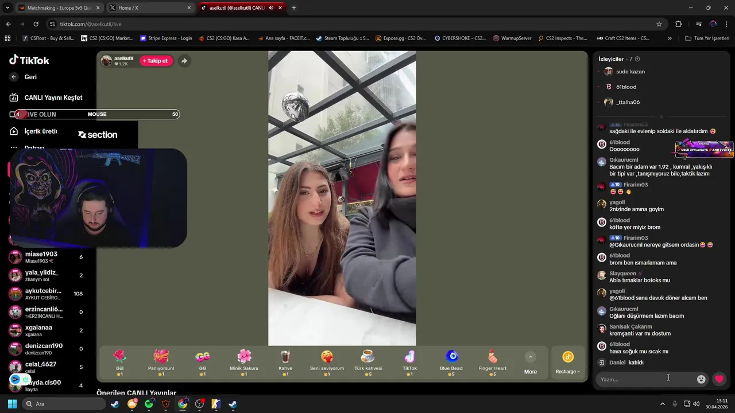Open aselkutll streamer avatar
The width and height of the screenshot is (735, 413).
pyautogui.click(x=106, y=61)
